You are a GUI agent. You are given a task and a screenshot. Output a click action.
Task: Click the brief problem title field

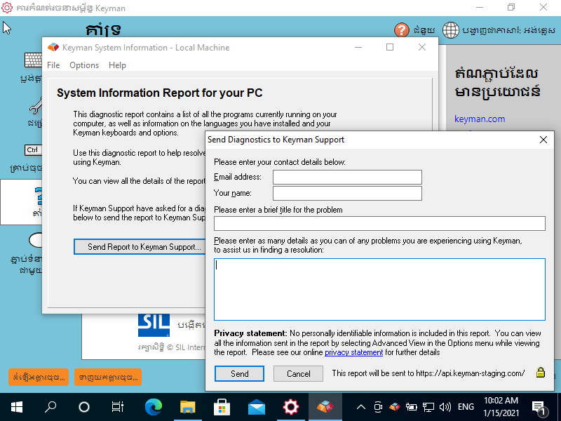[379, 223]
